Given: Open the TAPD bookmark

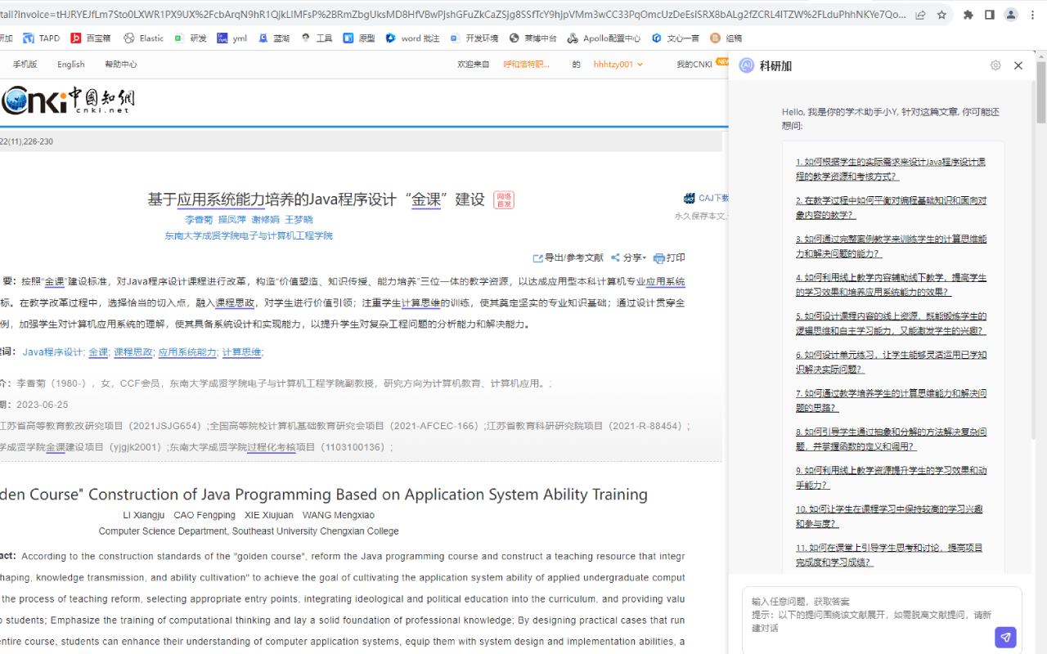Looking at the screenshot, I should [x=41, y=38].
